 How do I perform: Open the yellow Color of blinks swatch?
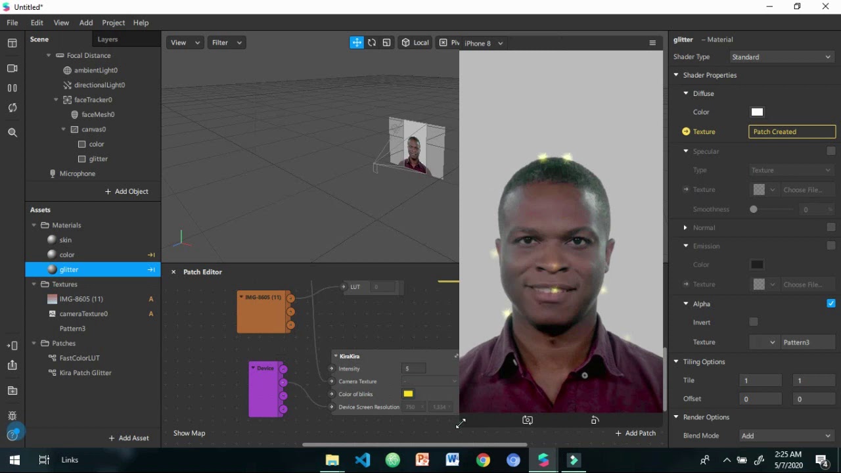(x=408, y=394)
